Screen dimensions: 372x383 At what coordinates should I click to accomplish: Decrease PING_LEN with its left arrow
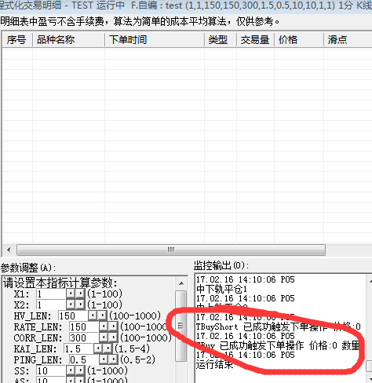click(104, 359)
